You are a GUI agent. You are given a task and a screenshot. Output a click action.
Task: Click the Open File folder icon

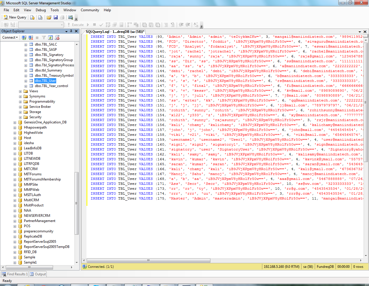(49, 17)
